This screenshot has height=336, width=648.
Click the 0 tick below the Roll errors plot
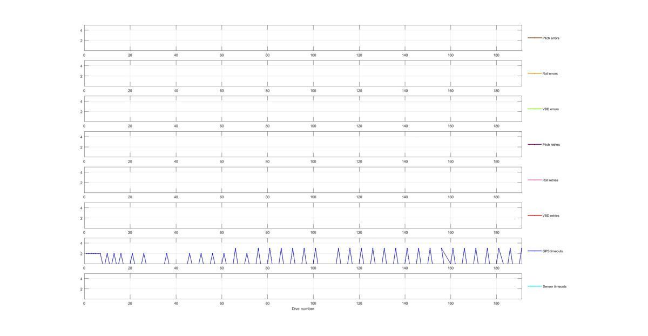[84, 91]
